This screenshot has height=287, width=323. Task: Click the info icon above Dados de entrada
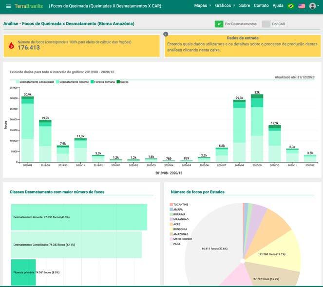pos(166,34)
